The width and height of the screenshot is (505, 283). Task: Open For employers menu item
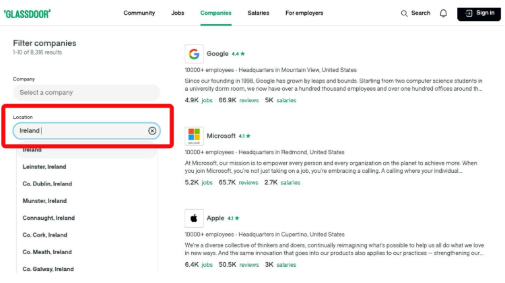coord(304,13)
